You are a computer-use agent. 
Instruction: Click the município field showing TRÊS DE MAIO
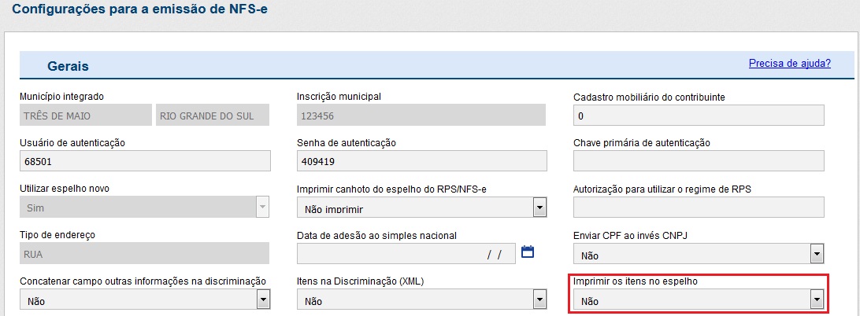(85, 116)
